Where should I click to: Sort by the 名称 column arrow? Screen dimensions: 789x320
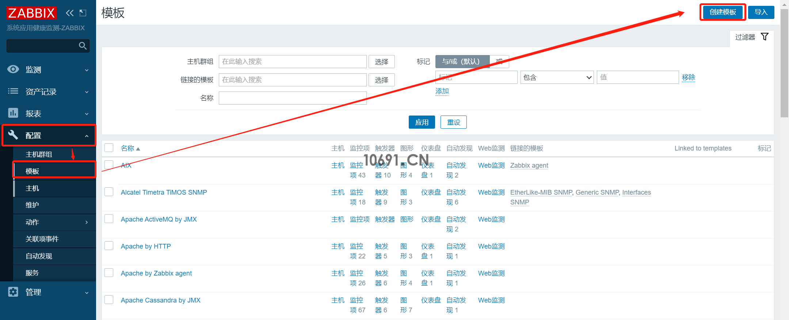tap(138, 149)
